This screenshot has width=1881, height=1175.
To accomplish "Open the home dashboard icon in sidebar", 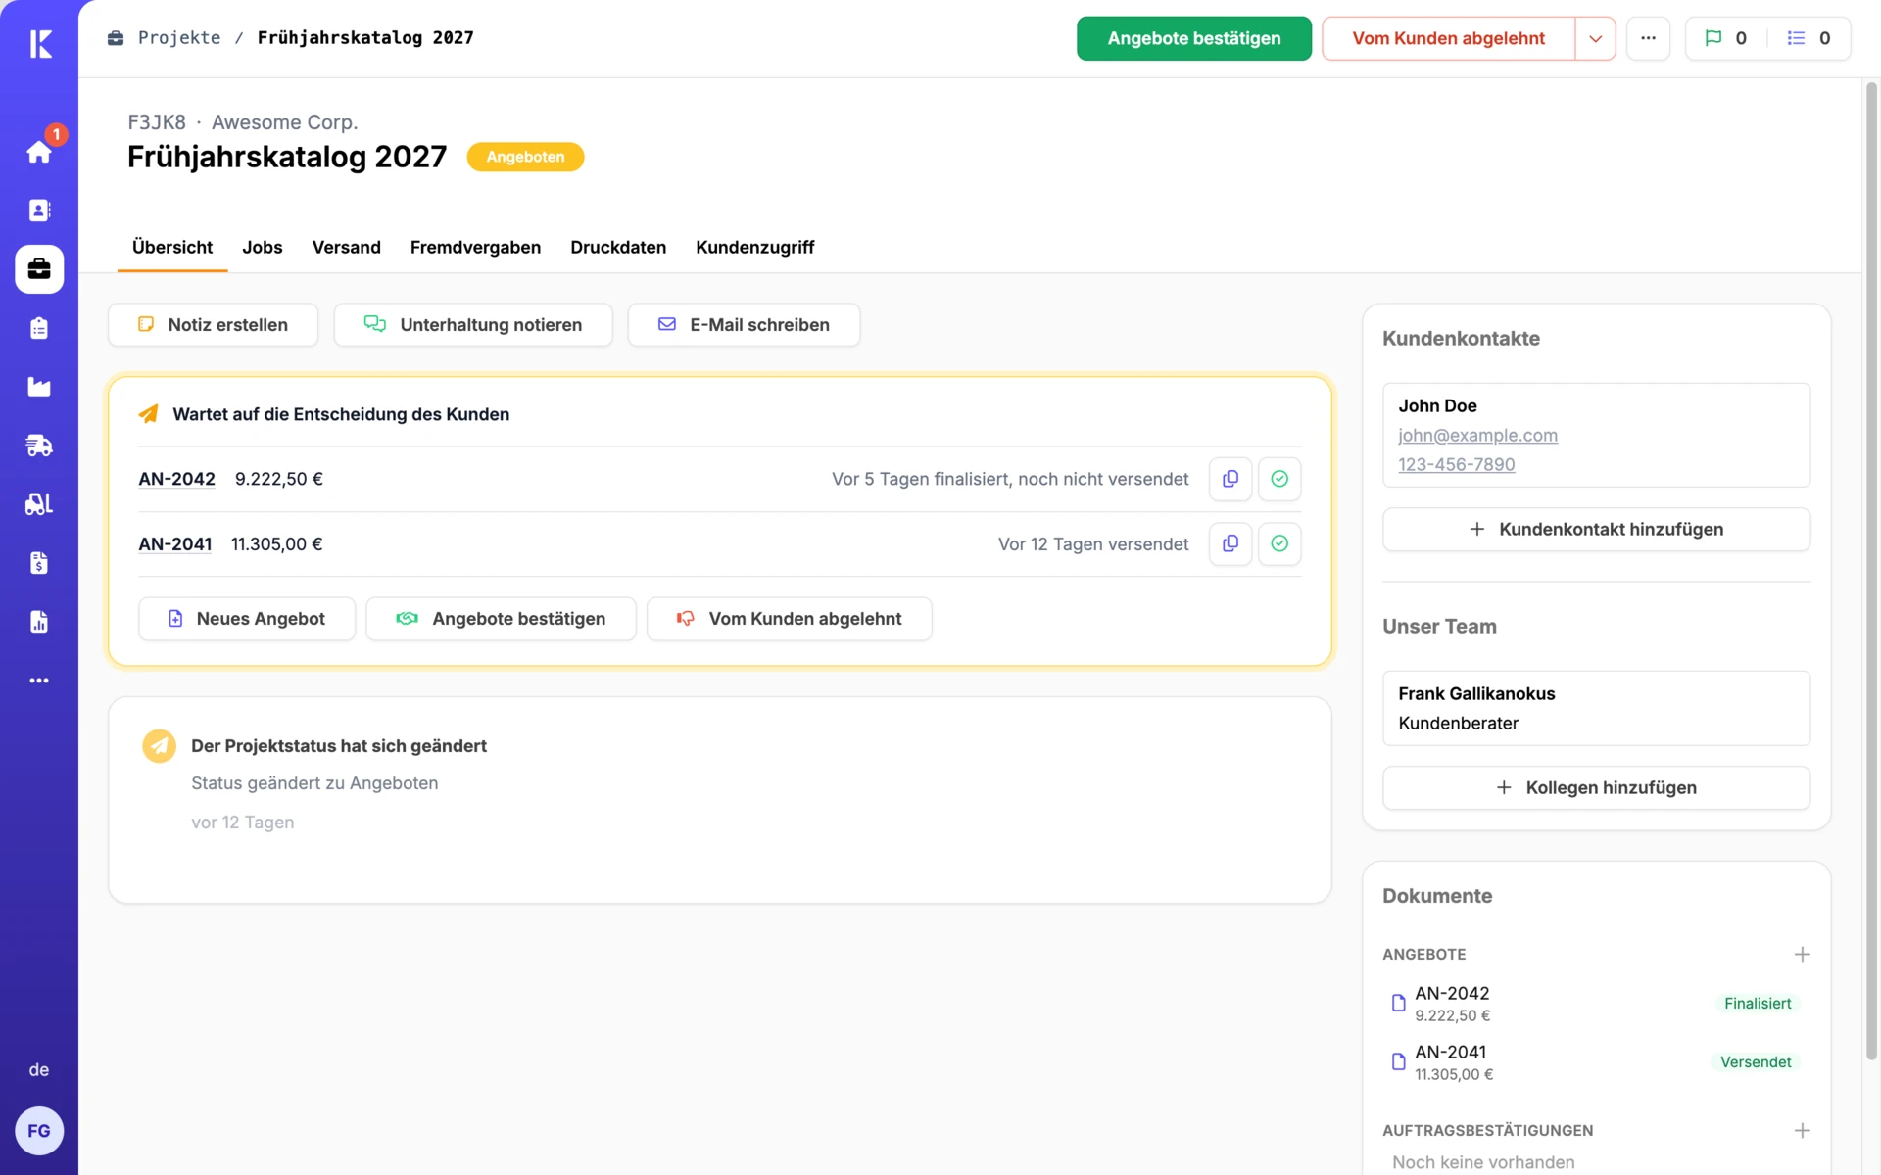I will coord(39,152).
